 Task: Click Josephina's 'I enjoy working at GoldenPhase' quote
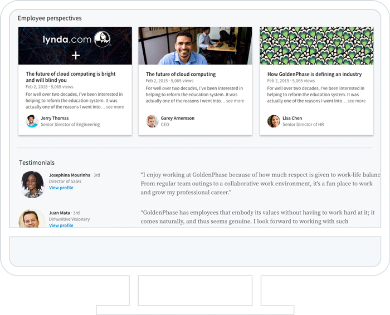[x=260, y=184]
